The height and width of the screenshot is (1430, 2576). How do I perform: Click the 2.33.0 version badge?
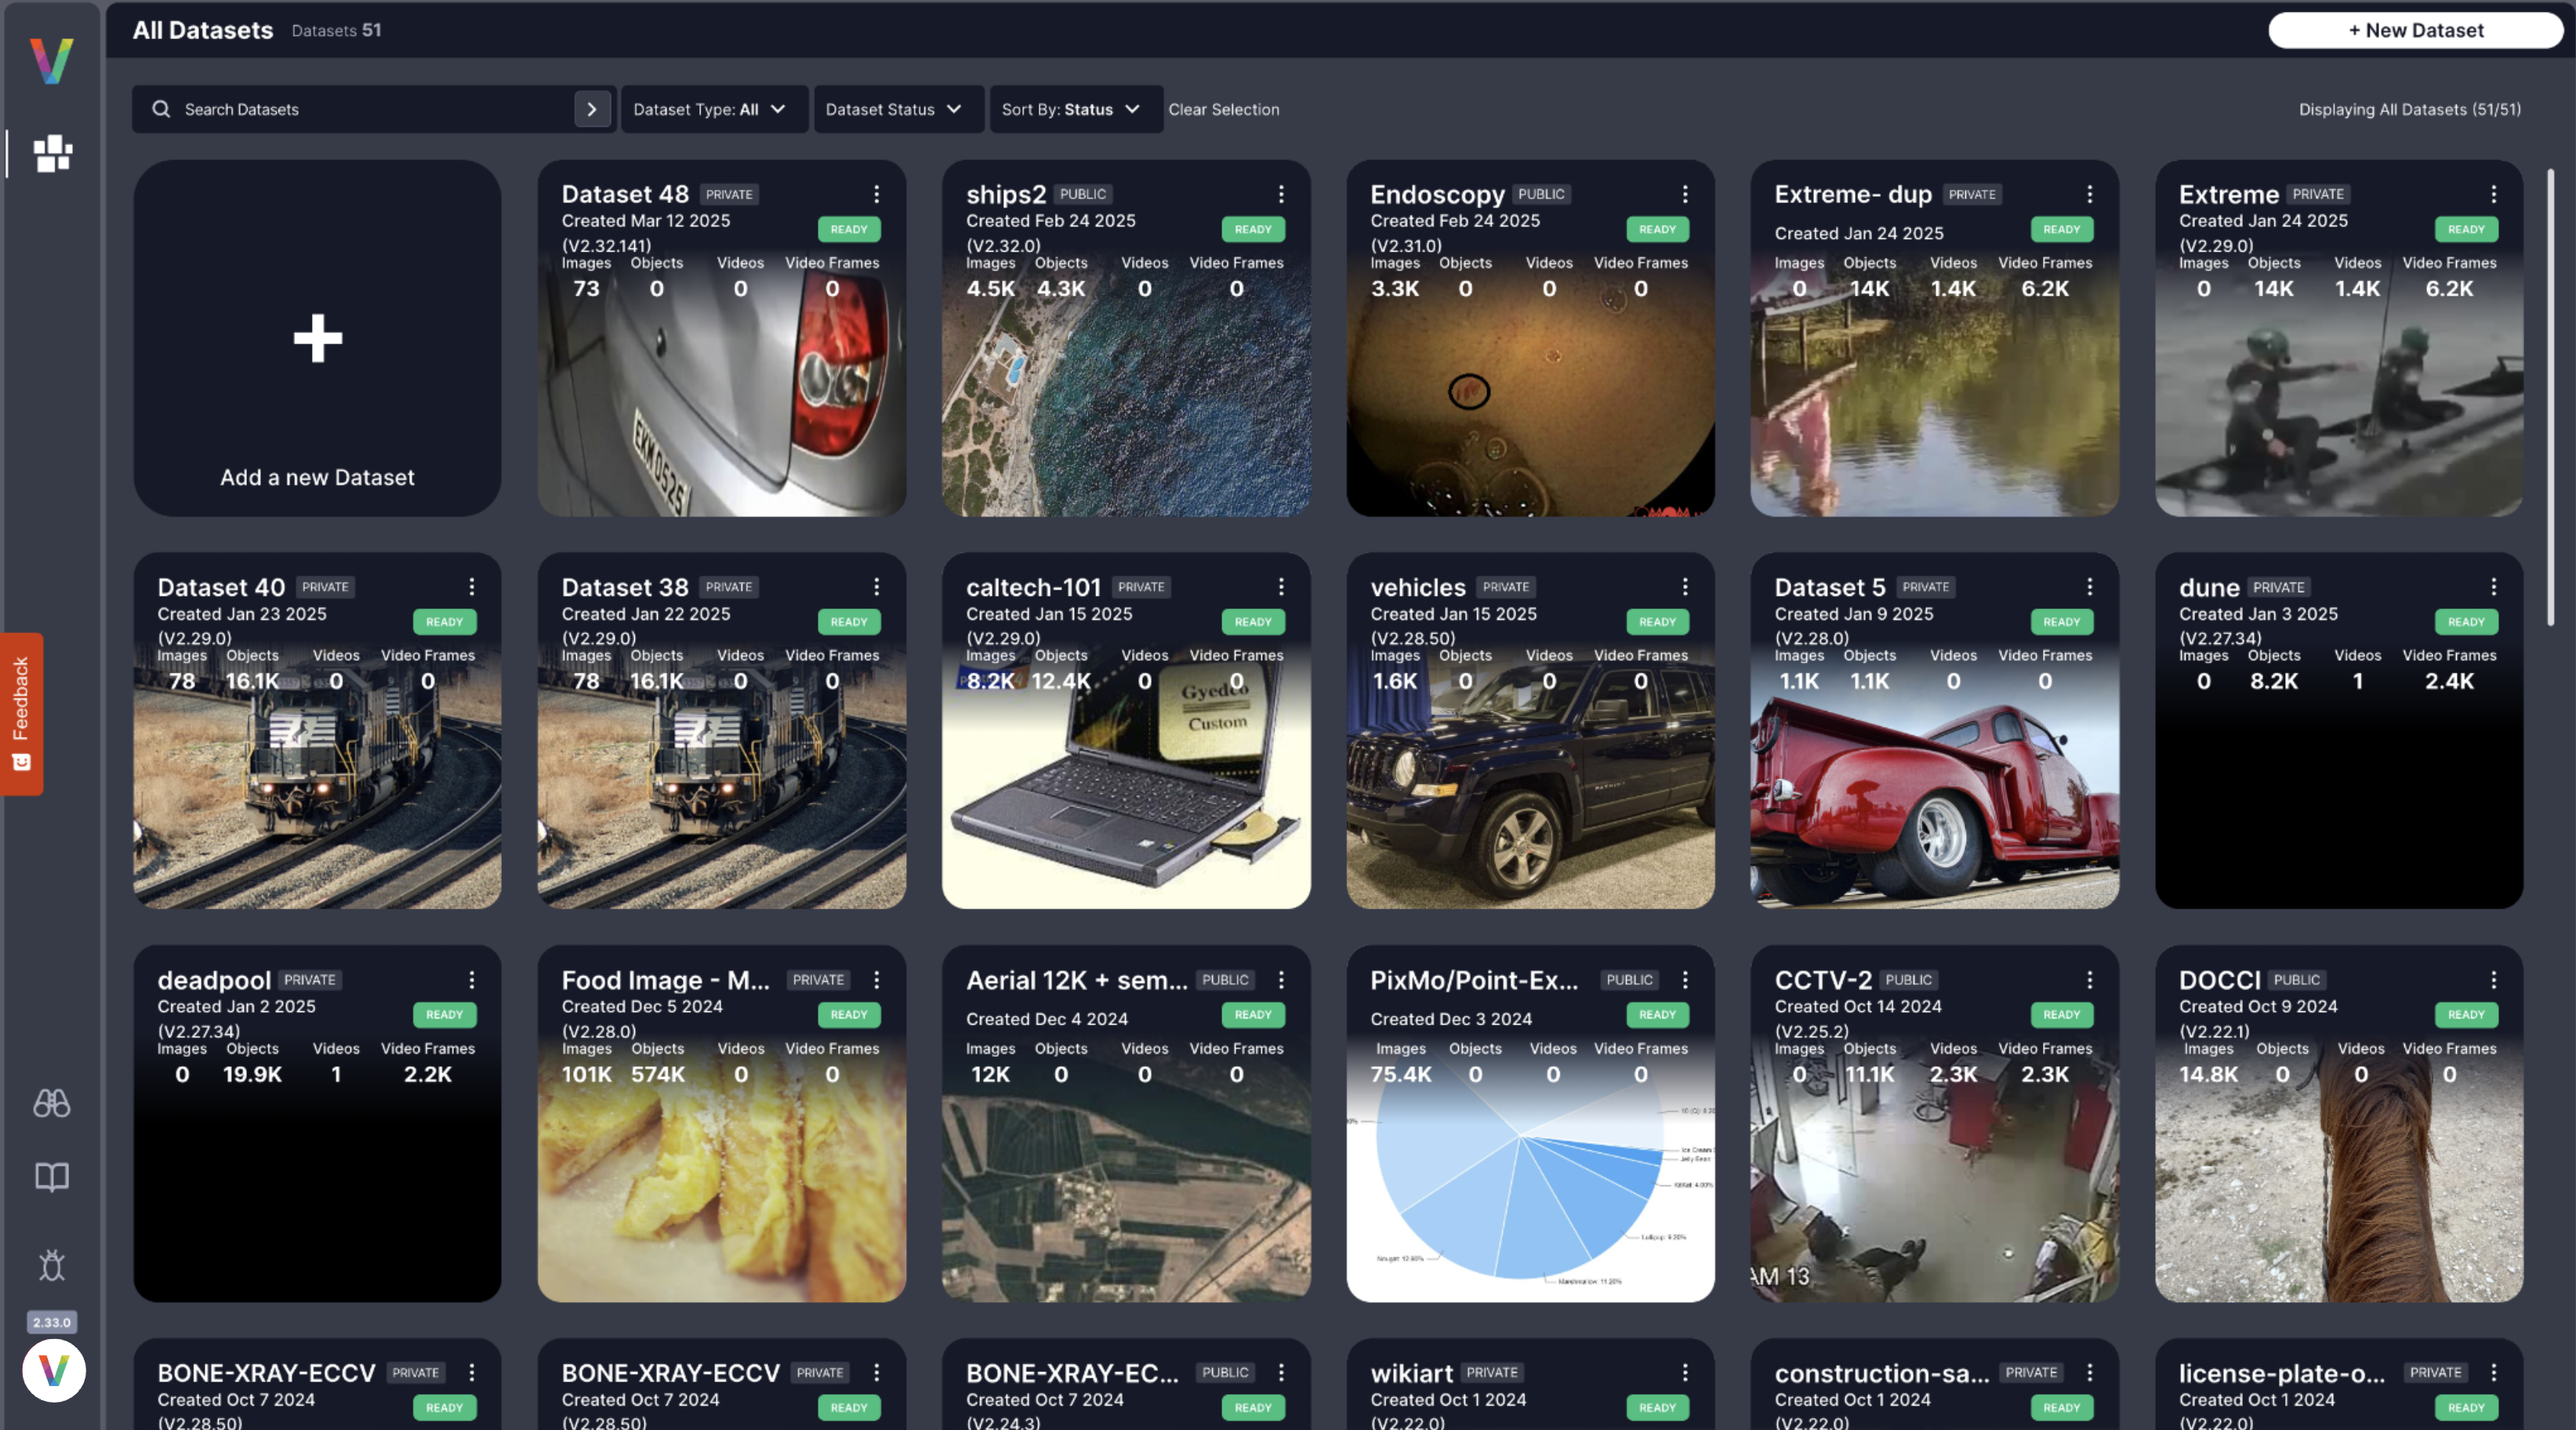tap(52, 1322)
